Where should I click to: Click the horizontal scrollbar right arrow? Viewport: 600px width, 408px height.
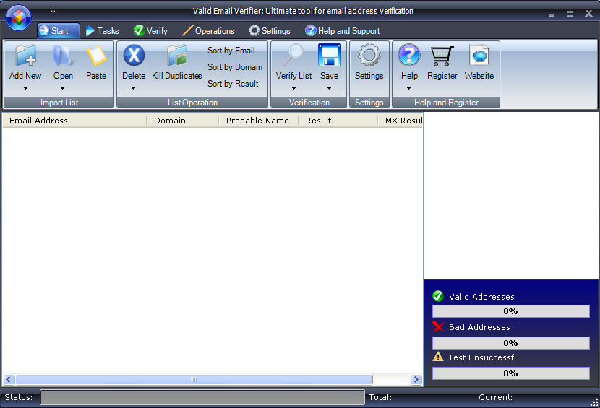point(416,380)
